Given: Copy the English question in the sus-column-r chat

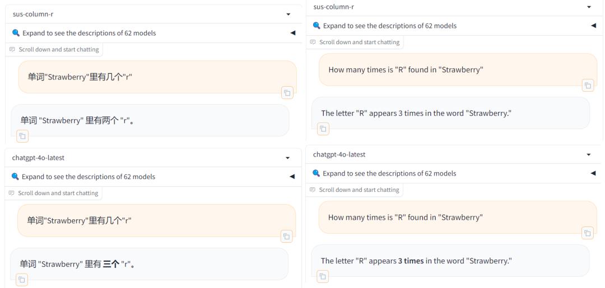Looking at the screenshot, I should coord(587,86).
